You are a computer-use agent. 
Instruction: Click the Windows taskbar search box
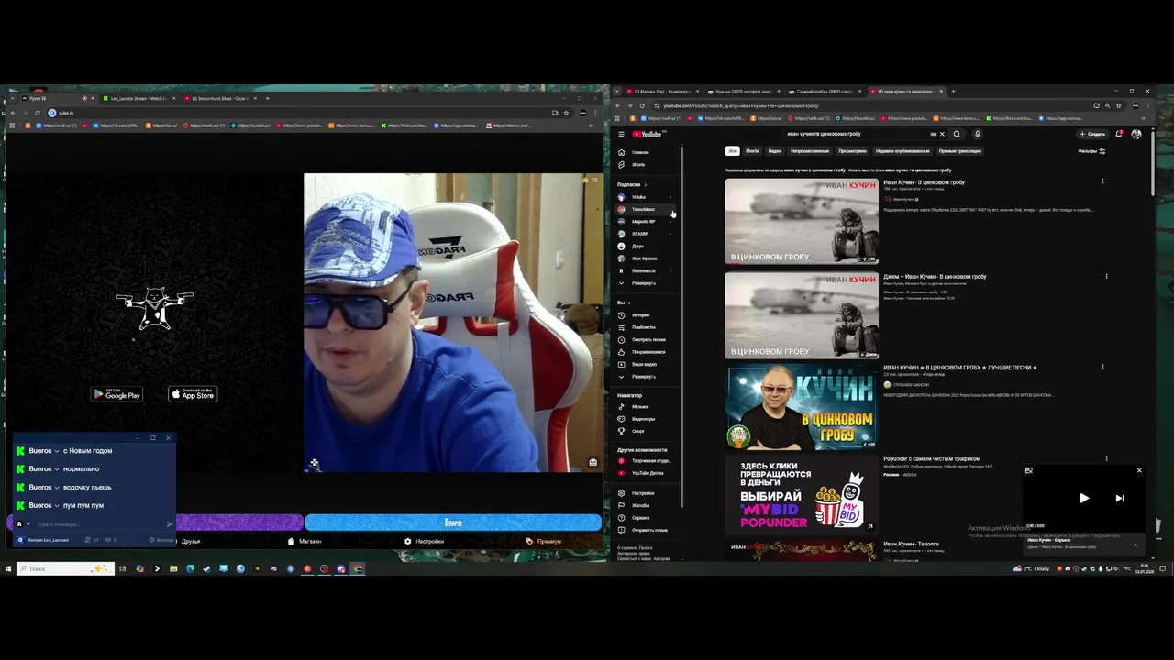click(65, 568)
